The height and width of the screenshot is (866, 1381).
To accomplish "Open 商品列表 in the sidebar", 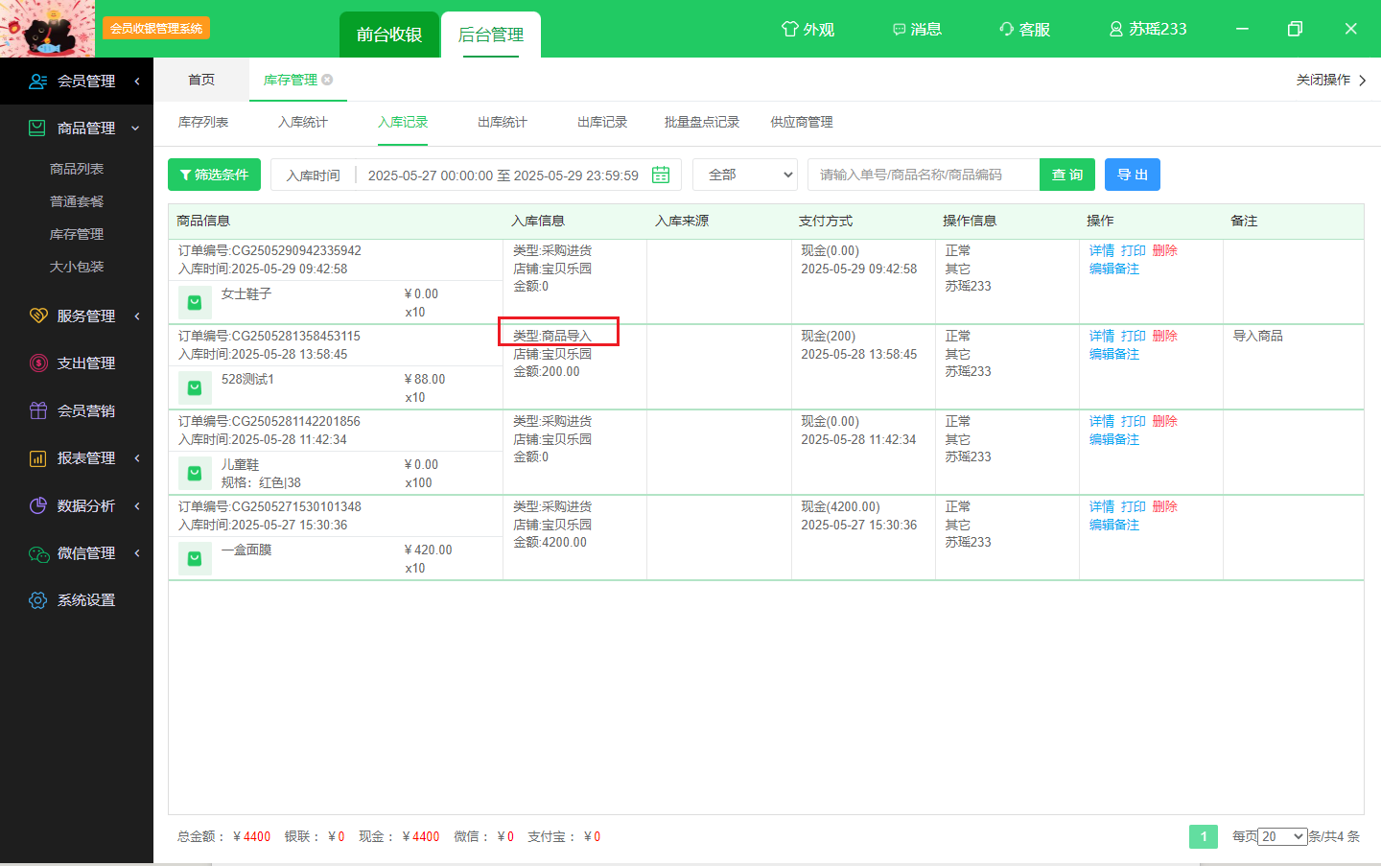I will [77, 169].
